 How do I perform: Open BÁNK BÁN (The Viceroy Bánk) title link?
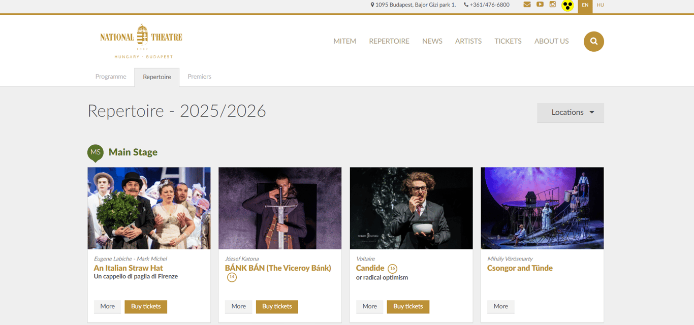(x=278, y=268)
